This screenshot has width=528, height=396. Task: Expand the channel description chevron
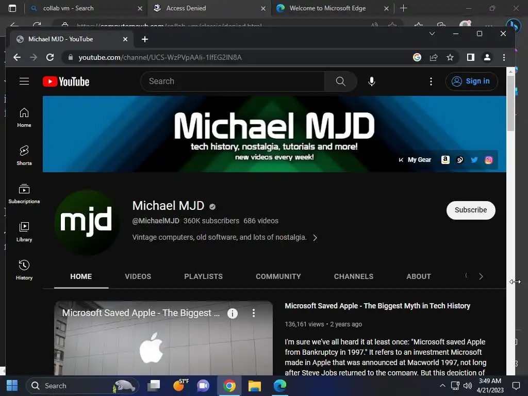click(315, 238)
